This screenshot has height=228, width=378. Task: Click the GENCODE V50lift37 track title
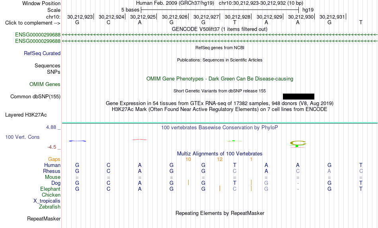[x=219, y=29]
